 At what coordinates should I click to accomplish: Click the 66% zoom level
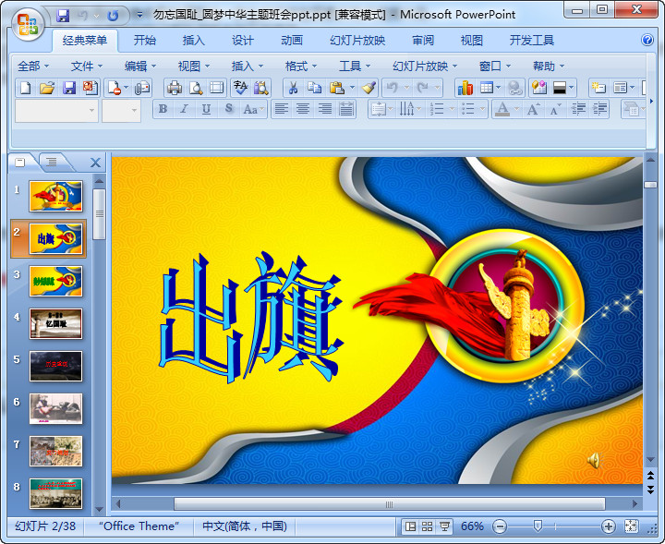click(x=472, y=526)
